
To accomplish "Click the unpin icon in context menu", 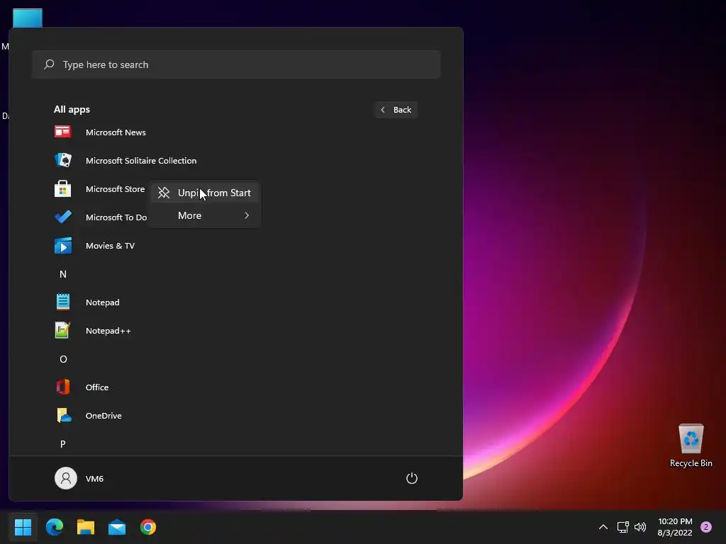I will [164, 193].
